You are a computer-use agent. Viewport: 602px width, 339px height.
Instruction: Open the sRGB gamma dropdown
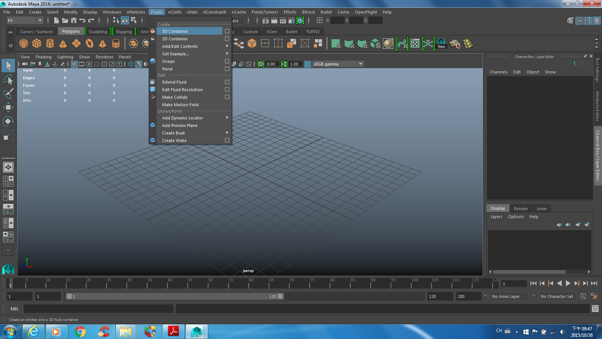(360, 64)
